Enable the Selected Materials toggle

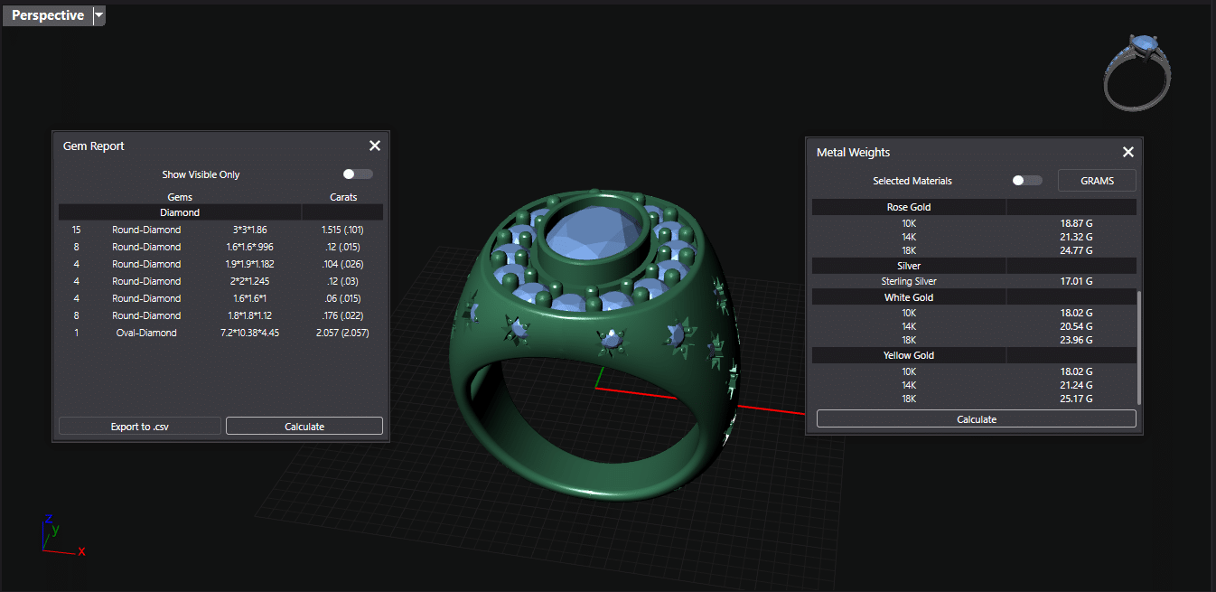tap(1026, 181)
